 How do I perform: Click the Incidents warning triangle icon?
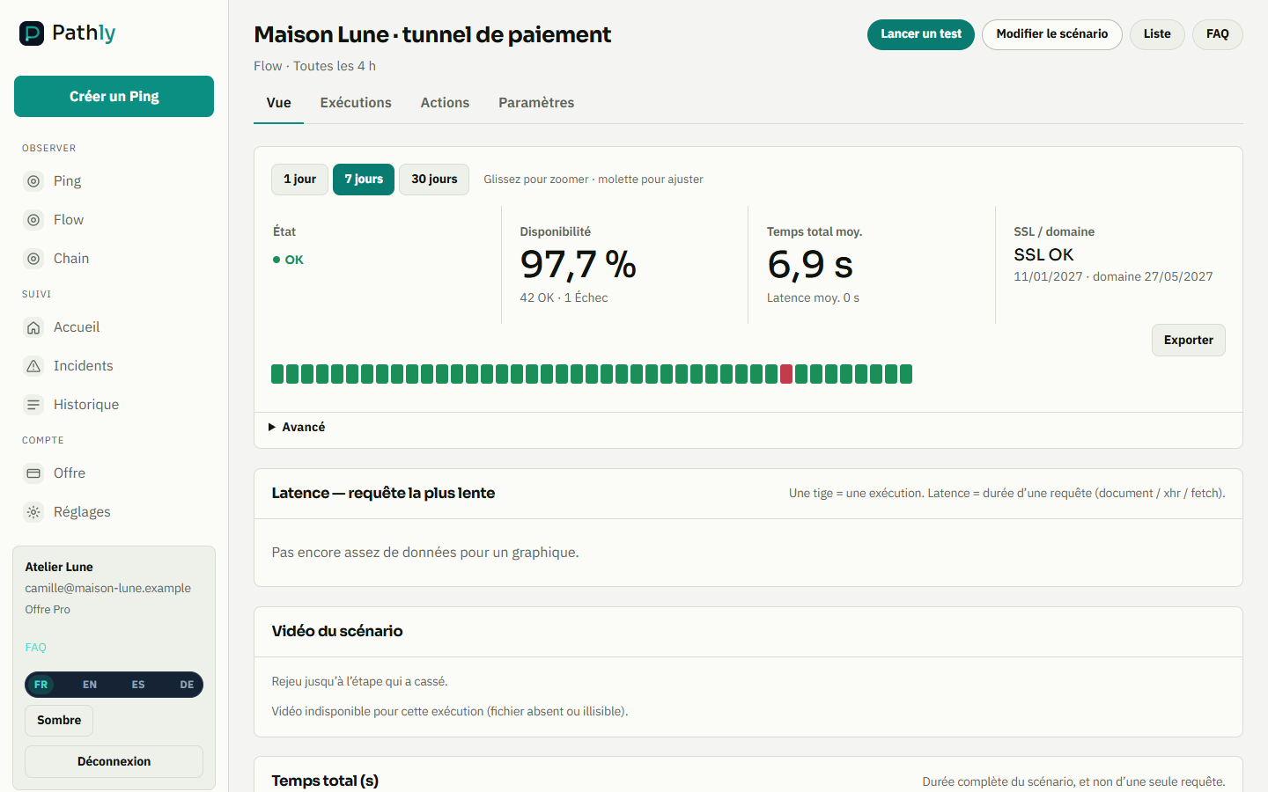tap(33, 366)
